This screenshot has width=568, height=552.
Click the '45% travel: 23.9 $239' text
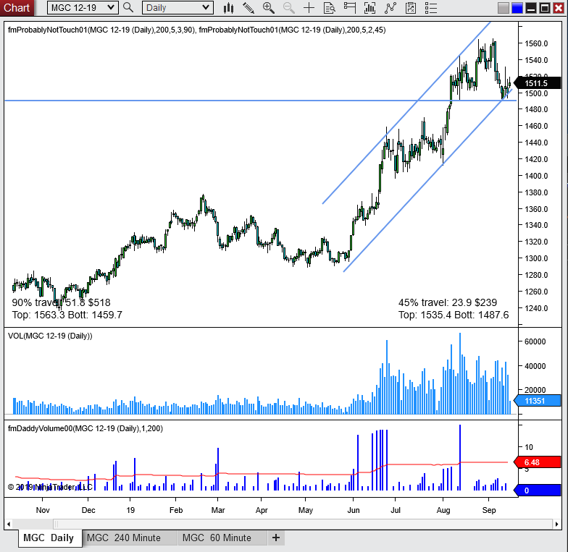click(x=448, y=302)
